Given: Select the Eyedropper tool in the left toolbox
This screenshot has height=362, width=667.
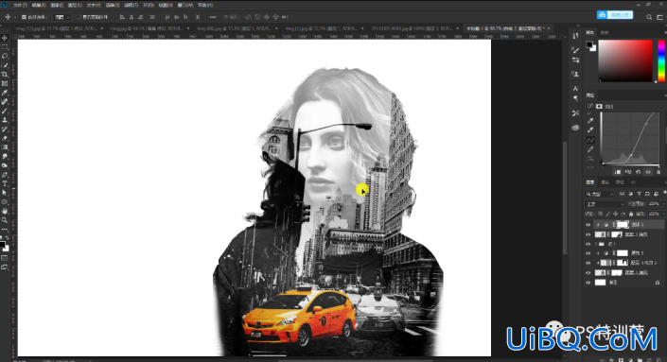Looking at the screenshot, I should coord(5,93).
